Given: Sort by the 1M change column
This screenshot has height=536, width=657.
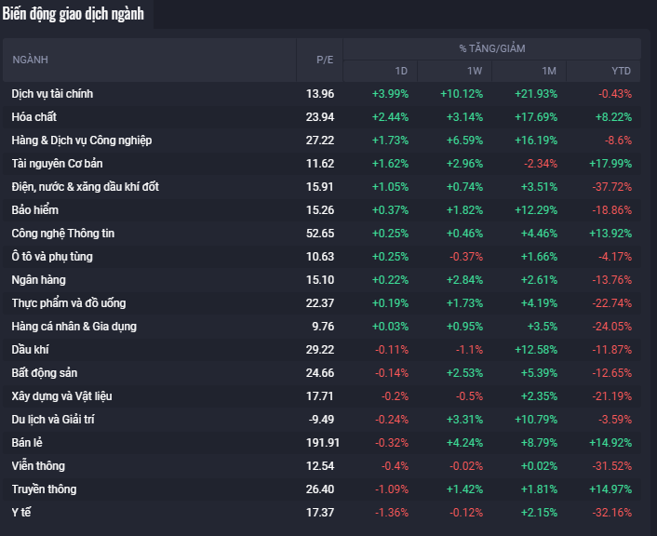Looking at the screenshot, I should point(549,72).
